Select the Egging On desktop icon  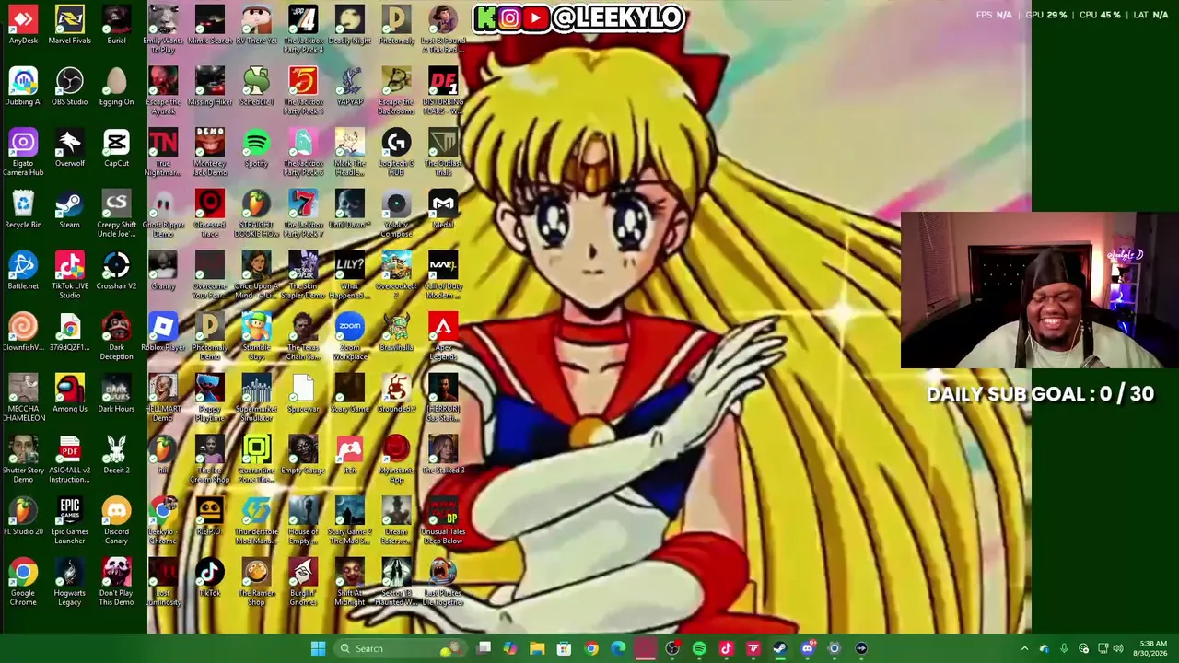pyautogui.click(x=116, y=87)
